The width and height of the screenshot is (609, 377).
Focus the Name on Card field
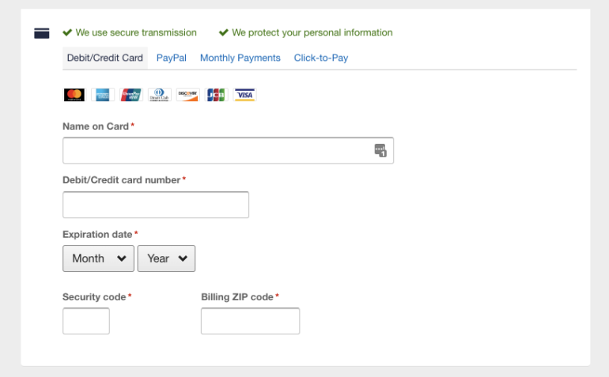(x=214, y=150)
